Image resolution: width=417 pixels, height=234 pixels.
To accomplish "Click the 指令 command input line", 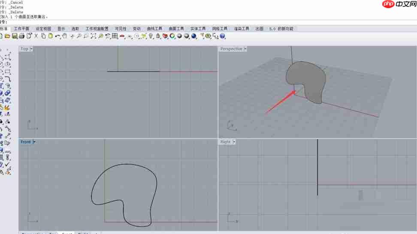I will pyautogui.click(x=208, y=22).
